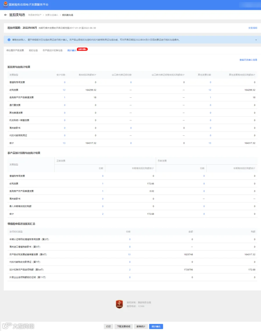Click the tax bureau emblem logo in the header
This screenshot has height=331, width=261.
tap(6, 4)
